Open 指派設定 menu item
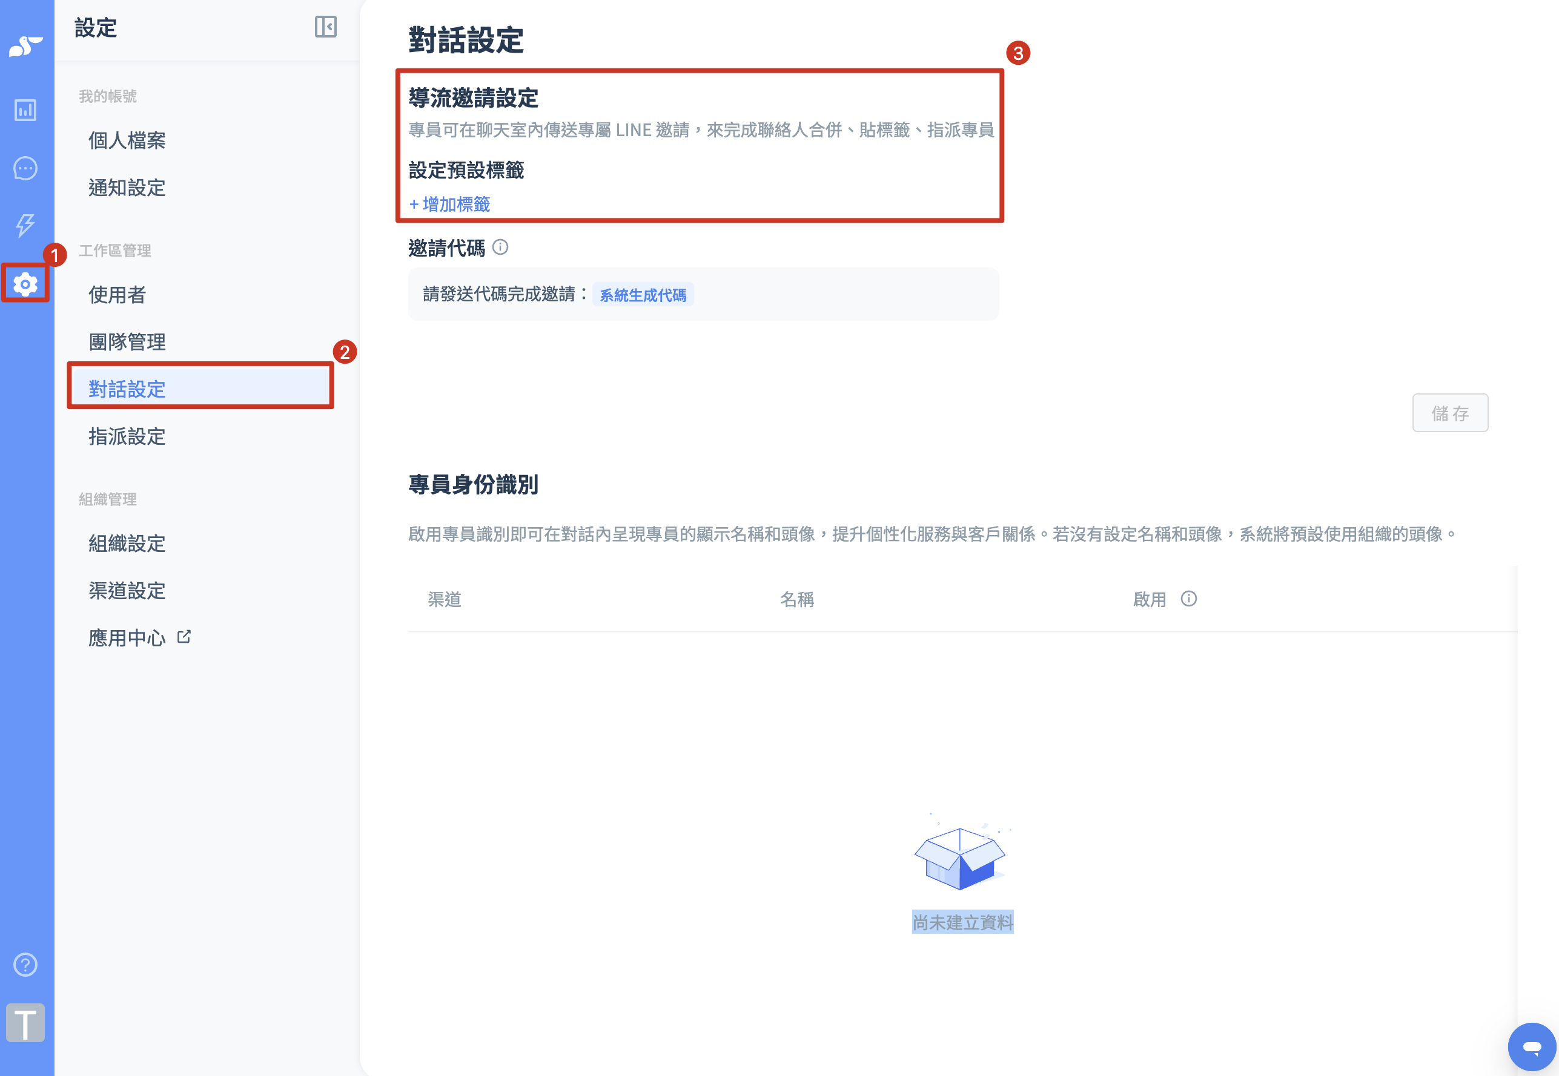This screenshot has height=1076, width=1559. pyautogui.click(x=127, y=436)
